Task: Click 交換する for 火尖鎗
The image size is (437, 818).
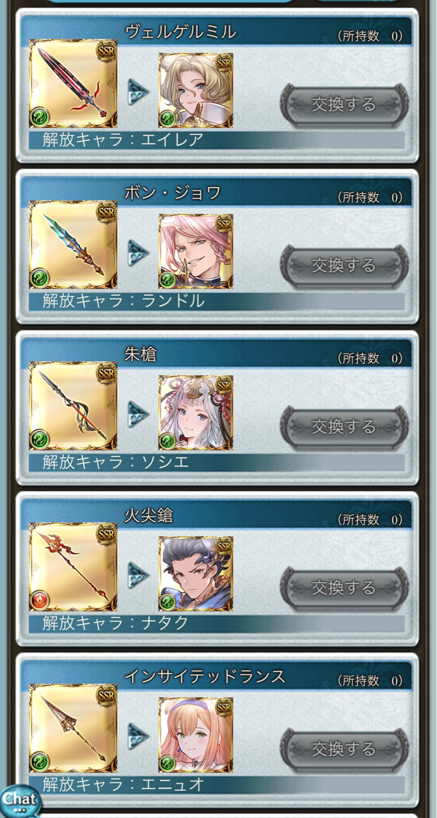Action: coord(344,587)
